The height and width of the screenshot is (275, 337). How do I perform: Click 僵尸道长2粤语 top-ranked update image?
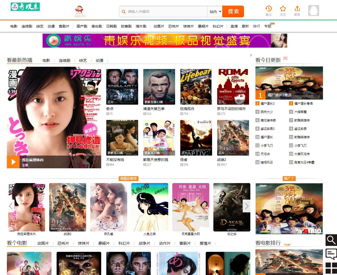[x=289, y=83]
